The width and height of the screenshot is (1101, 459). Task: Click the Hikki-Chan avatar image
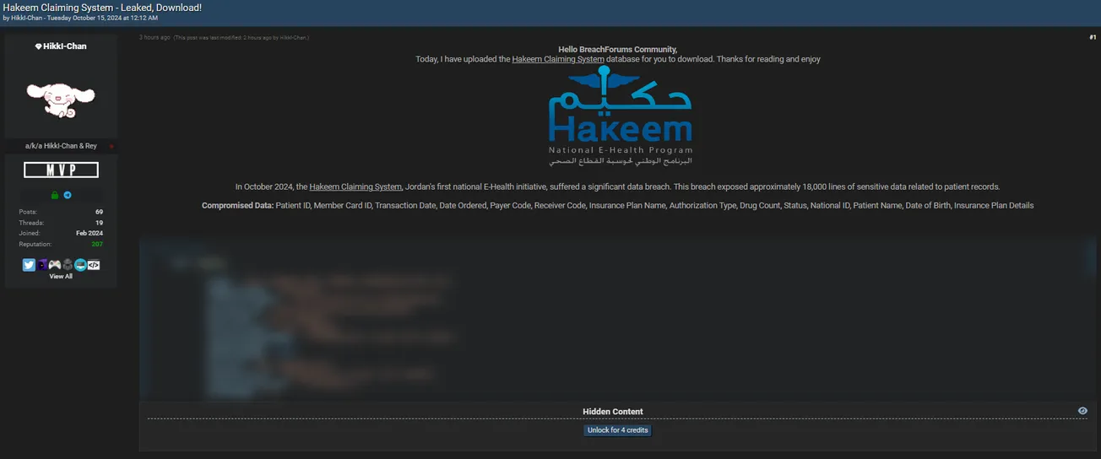[x=60, y=100]
